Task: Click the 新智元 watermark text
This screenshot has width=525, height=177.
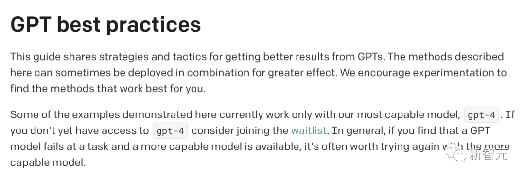Action: [489, 155]
